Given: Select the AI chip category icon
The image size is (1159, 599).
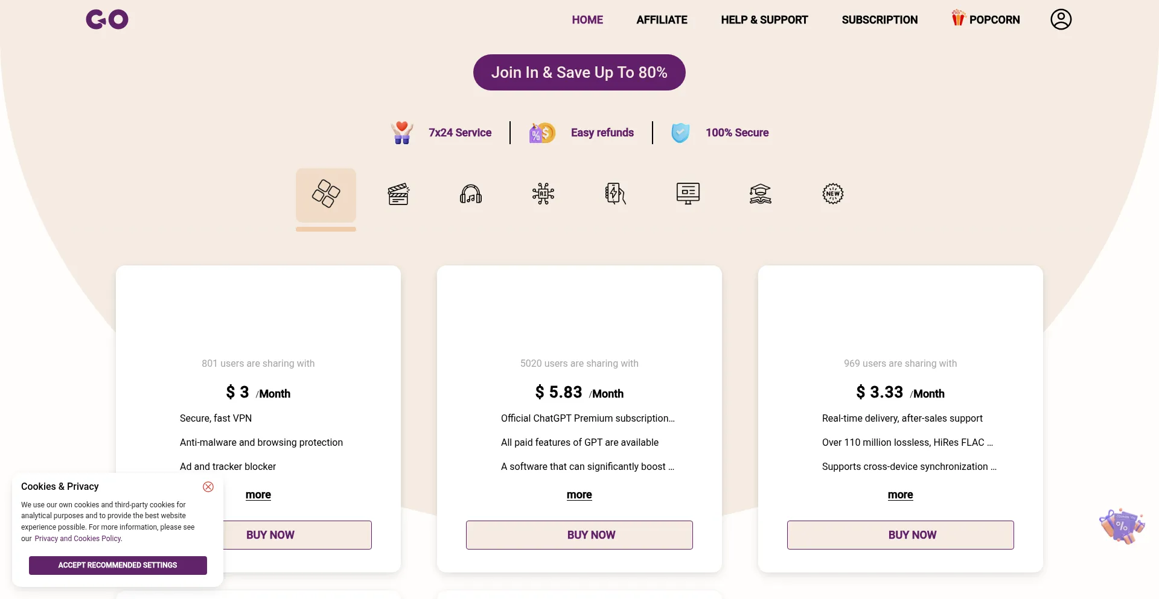Looking at the screenshot, I should point(543,194).
